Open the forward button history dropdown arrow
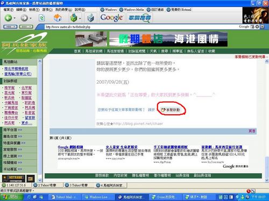The image size is (269, 201). [x=31, y=18]
